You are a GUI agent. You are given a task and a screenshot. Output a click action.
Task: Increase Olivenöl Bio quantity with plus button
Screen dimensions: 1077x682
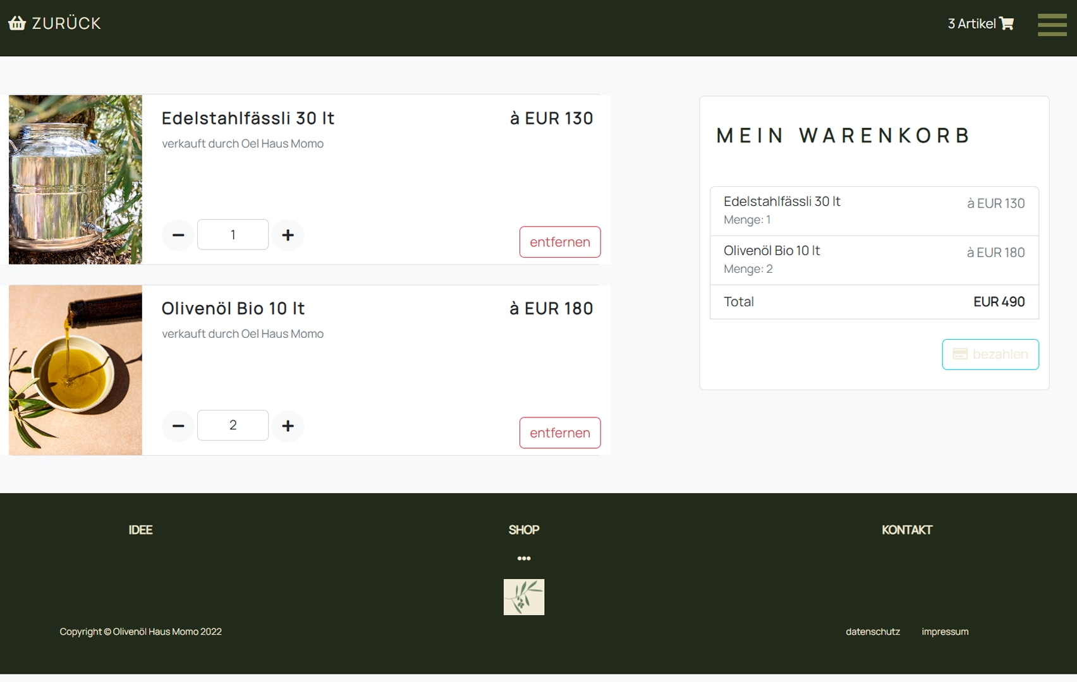click(x=288, y=426)
